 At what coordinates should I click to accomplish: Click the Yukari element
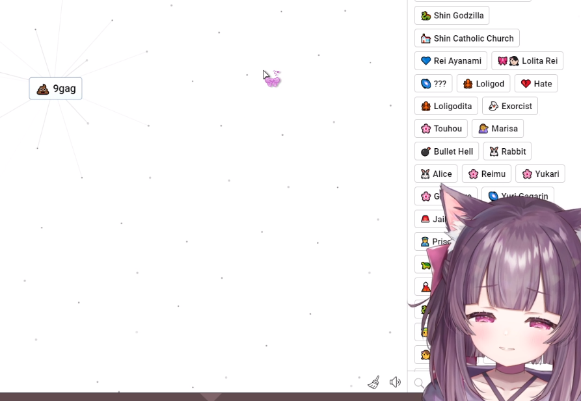(x=540, y=174)
